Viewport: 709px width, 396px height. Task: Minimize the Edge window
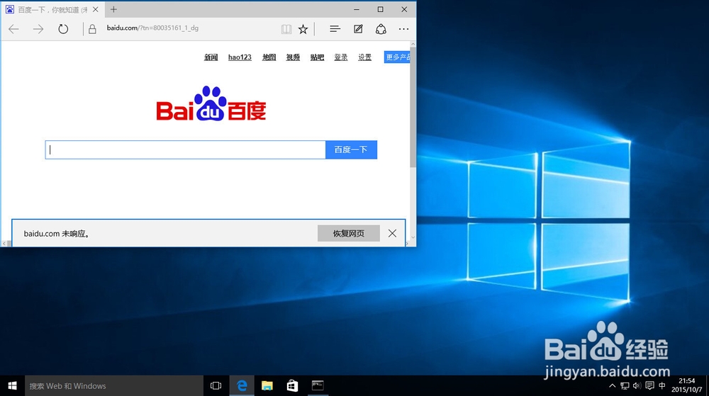[x=357, y=9]
